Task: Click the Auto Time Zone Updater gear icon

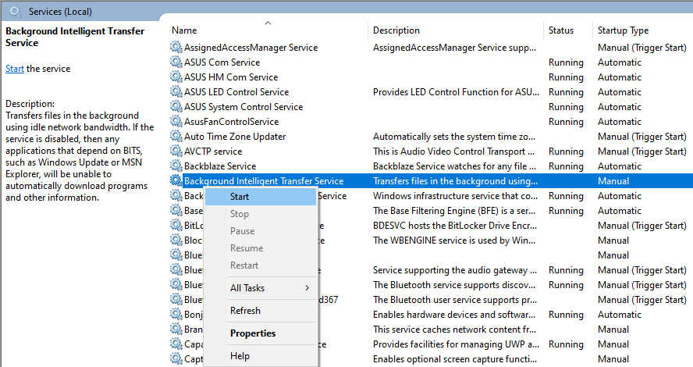Action: (176, 137)
